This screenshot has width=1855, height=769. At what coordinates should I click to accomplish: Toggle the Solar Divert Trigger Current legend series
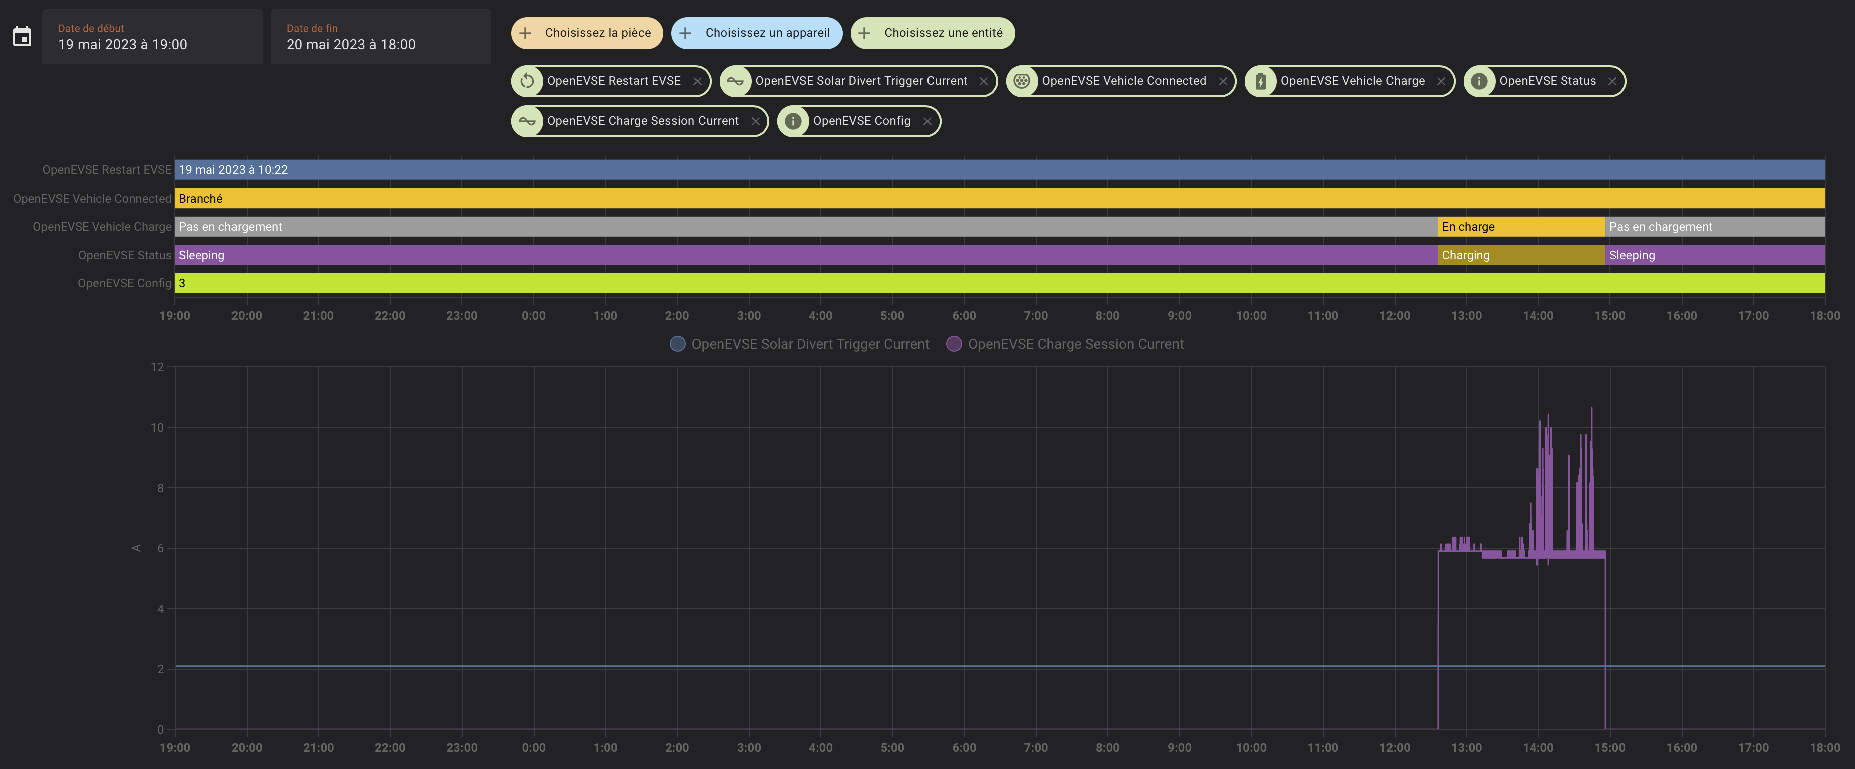pos(799,344)
